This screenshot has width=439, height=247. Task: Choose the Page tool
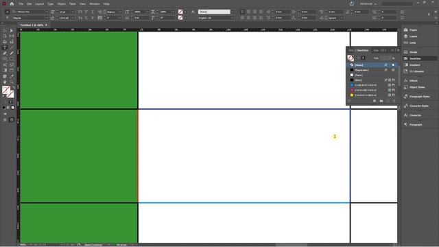coord(5,36)
